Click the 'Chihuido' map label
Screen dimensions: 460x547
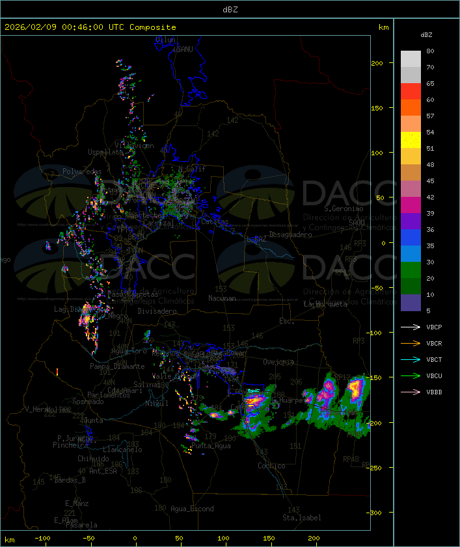93,459
